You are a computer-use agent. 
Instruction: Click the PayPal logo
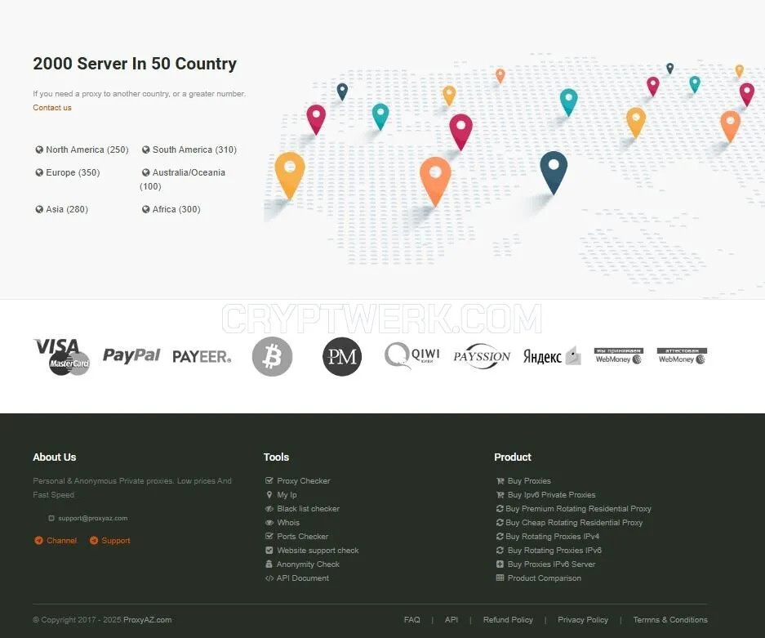pos(131,355)
